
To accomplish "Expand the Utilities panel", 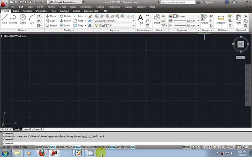I will click(x=223, y=30).
